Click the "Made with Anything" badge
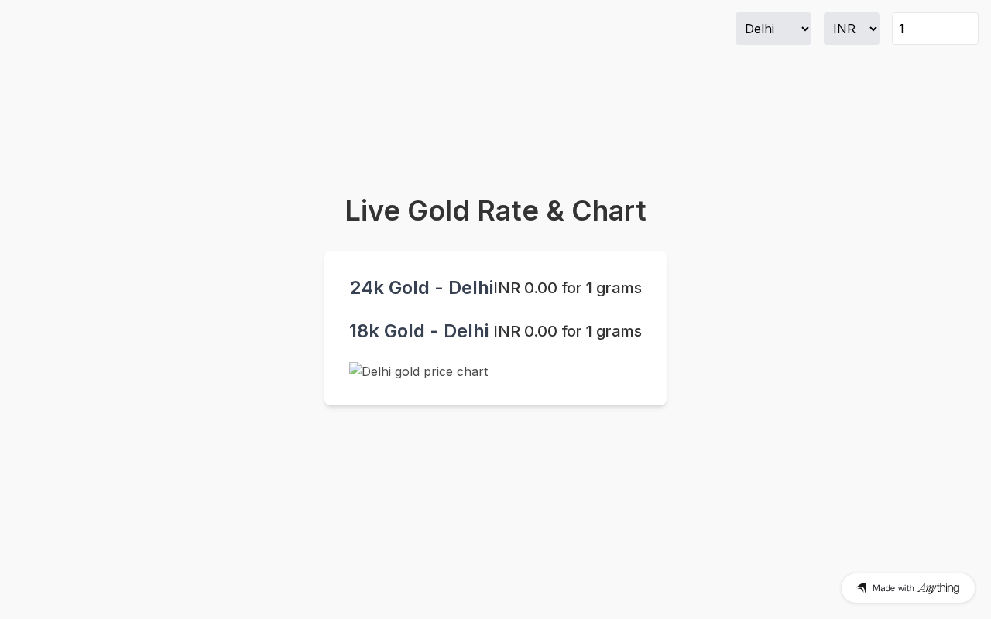This screenshot has height=619, width=991. (x=907, y=588)
